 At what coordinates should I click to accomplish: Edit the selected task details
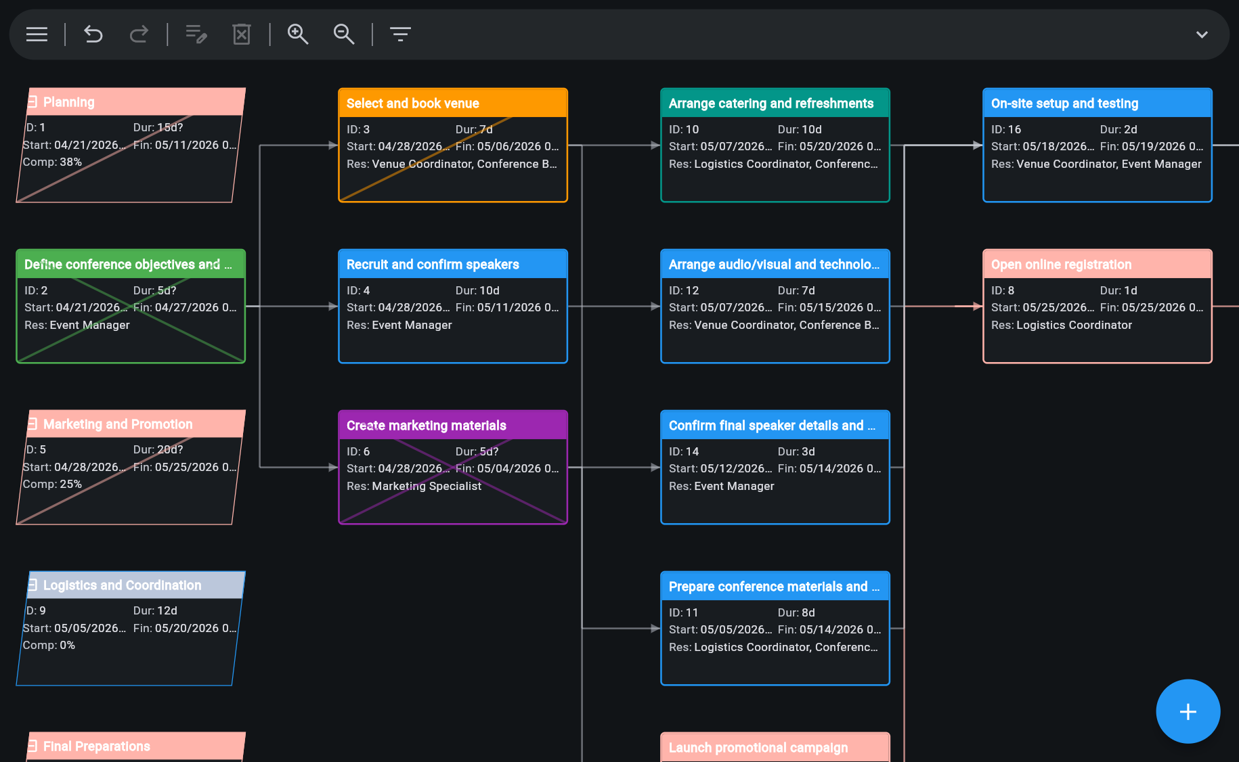[195, 34]
